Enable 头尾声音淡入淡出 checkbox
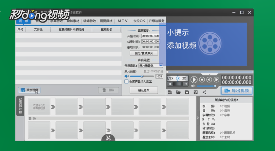Viewport: 275px width, 151px height. [126, 81]
